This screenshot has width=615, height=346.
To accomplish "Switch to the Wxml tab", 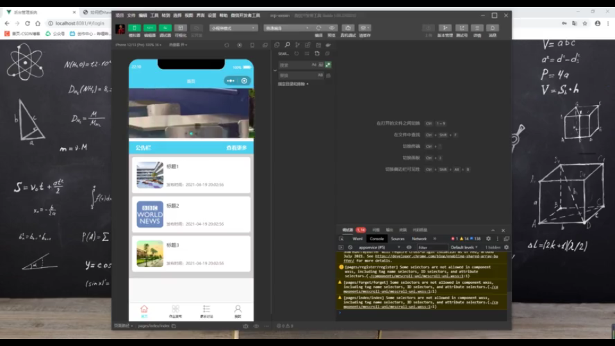I will point(357,238).
